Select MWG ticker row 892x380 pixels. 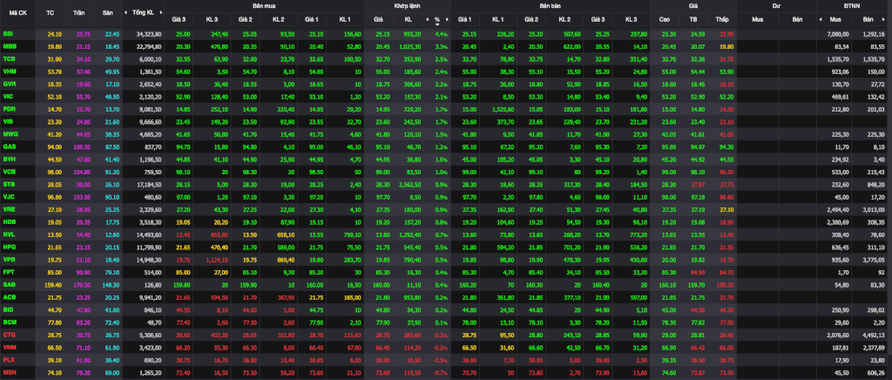pos(9,133)
